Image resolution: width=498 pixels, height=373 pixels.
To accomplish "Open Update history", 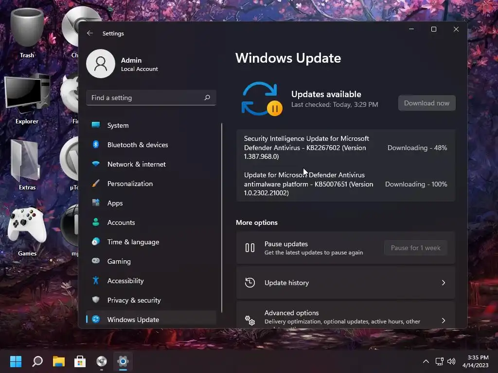I will [346, 283].
